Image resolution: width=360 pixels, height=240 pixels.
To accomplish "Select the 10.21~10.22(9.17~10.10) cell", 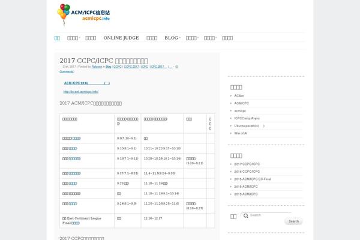I will coord(162,148).
